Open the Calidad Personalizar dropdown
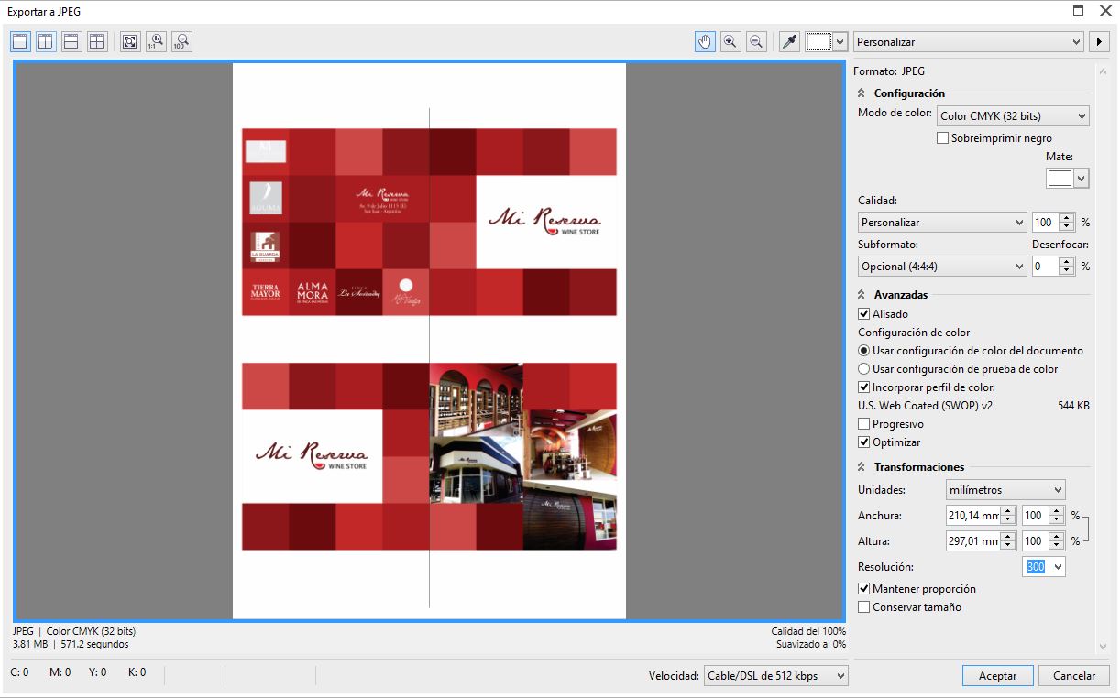 (x=942, y=222)
